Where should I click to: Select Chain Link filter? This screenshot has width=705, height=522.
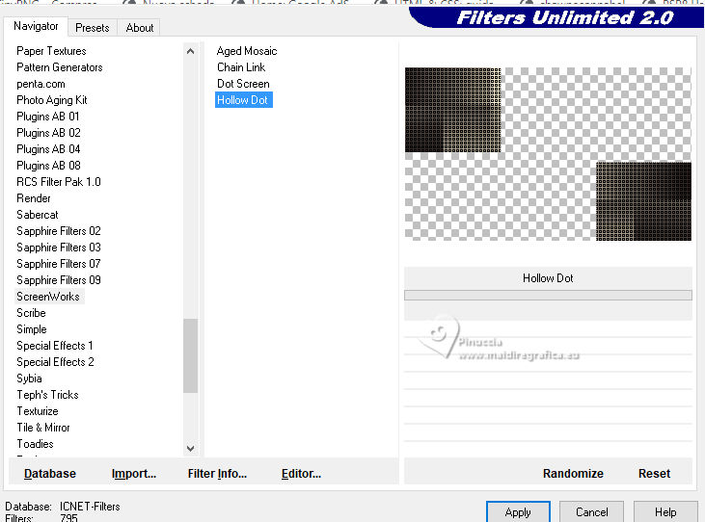[241, 67]
